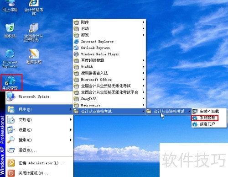
Task: Choose 注销 Administrator(L)...
Action: click(x=39, y=163)
